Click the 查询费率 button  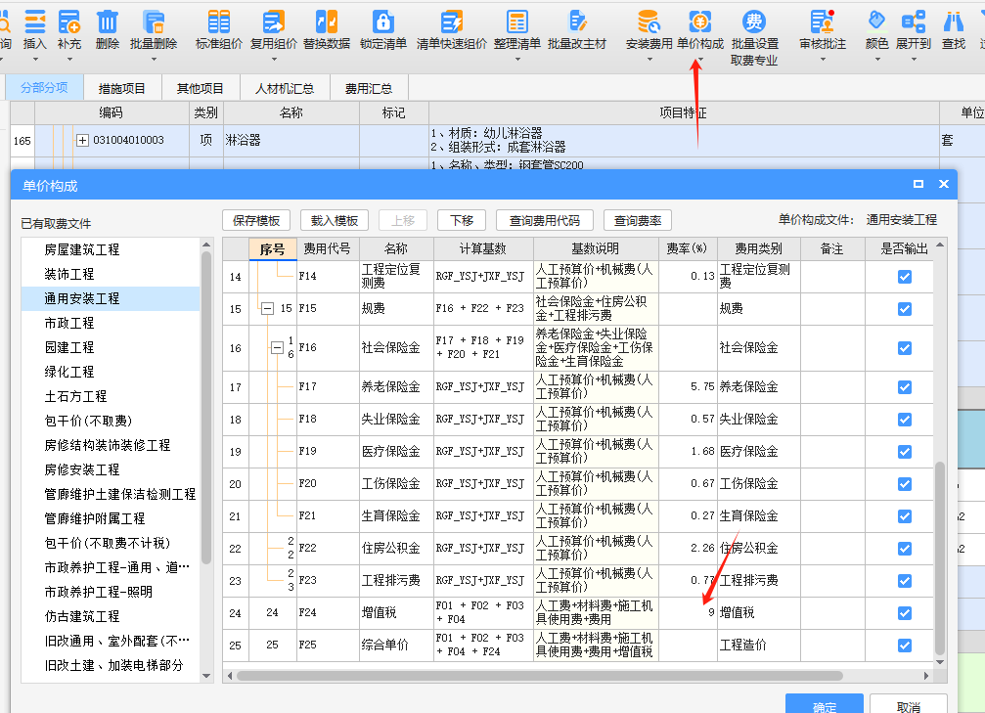click(x=638, y=220)
